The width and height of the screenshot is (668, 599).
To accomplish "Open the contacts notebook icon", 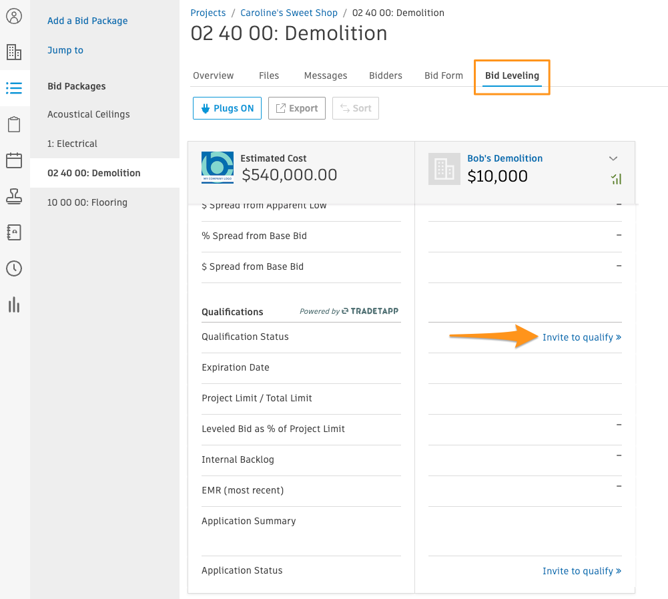I will pos(14,232).
